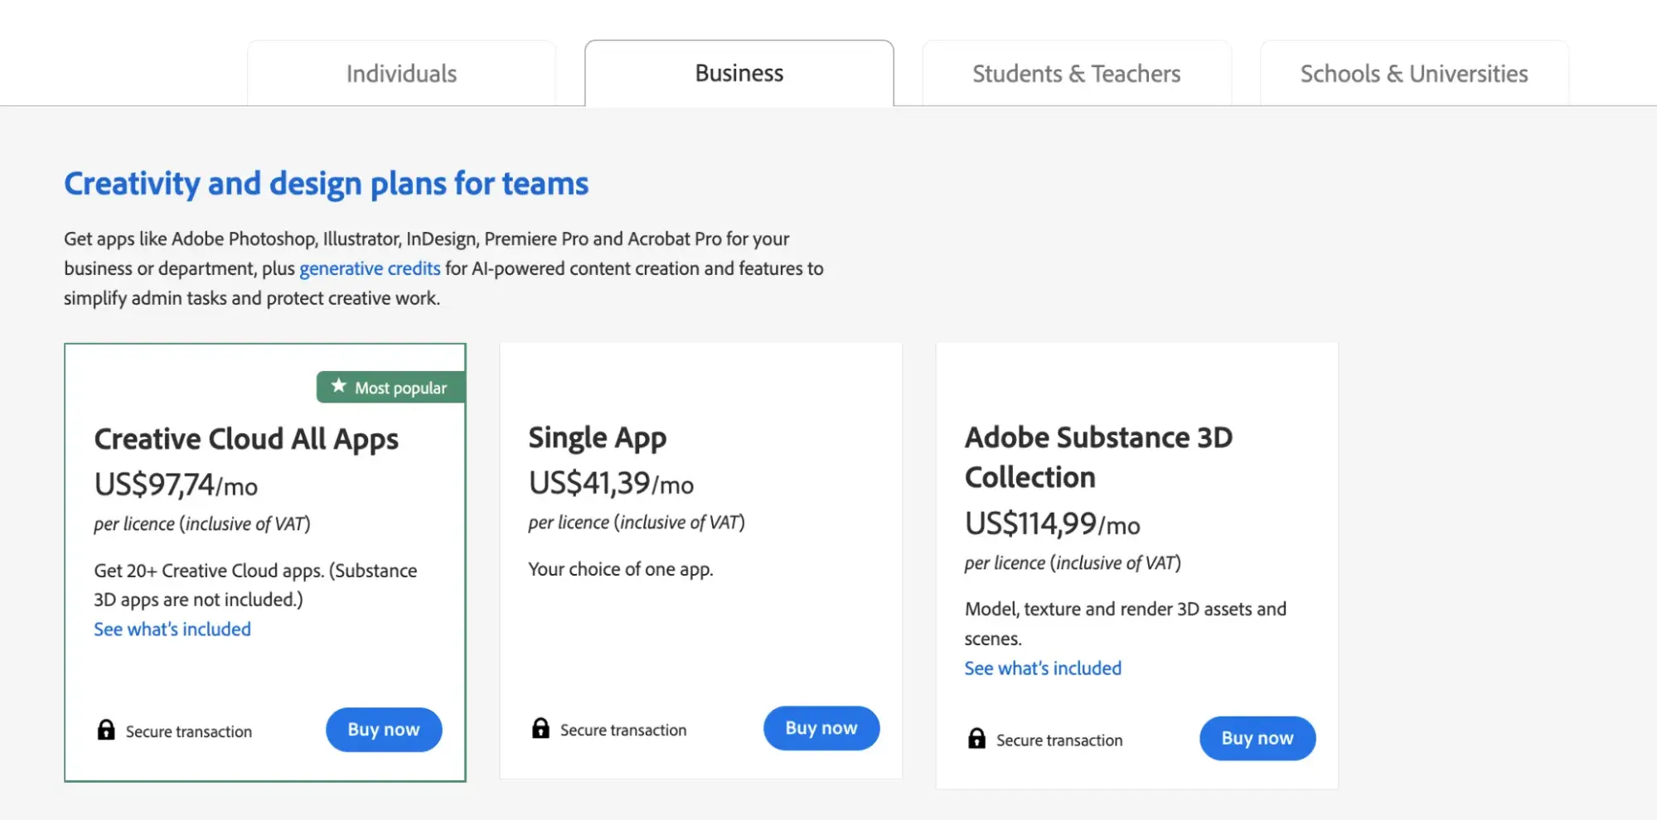Click the US$97,74/mo price
1657x820 pixels.
pos(176,485)
